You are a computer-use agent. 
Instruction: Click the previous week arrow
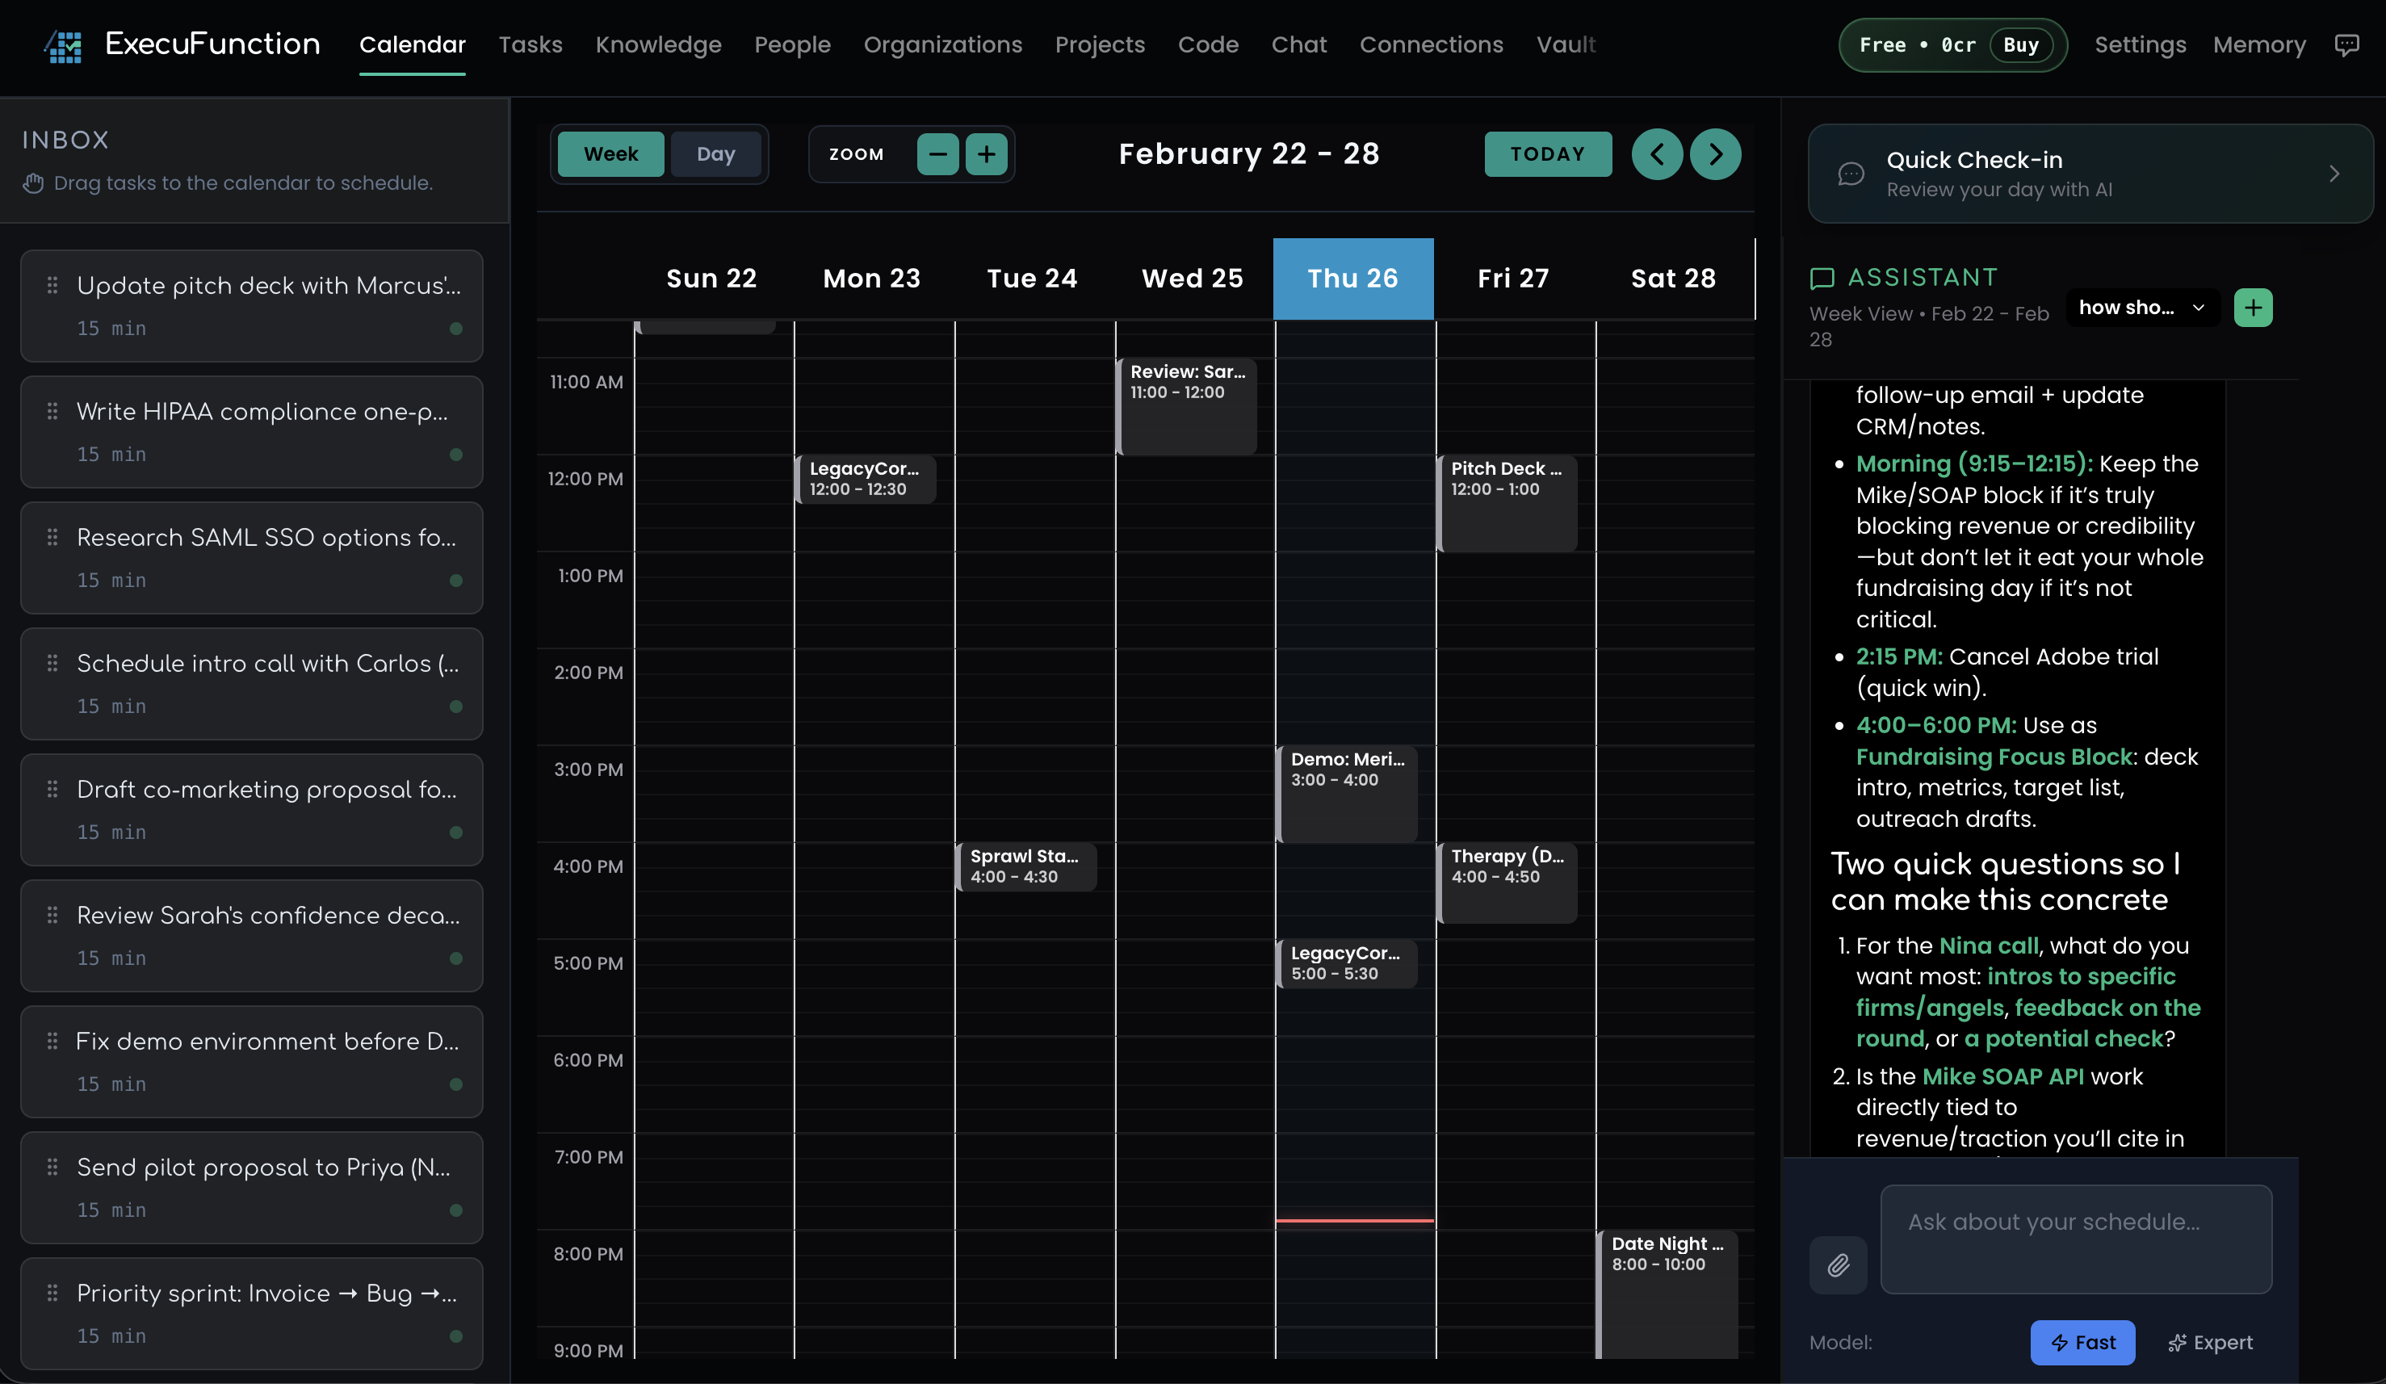pyautogui.click(x=1657, y=153)
